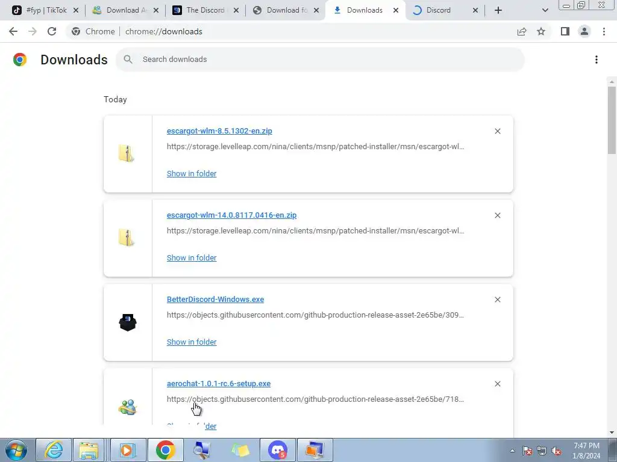Go back using the browser back arrow
This screenshot has height=462, width=617.
coord(13,31)
